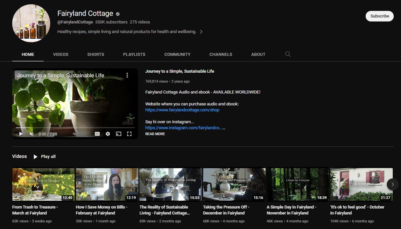401x229 pixels.
Task: Open the Videos section heading
Action: 19,156
